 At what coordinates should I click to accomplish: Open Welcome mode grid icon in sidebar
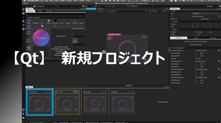tap(23, 9)
